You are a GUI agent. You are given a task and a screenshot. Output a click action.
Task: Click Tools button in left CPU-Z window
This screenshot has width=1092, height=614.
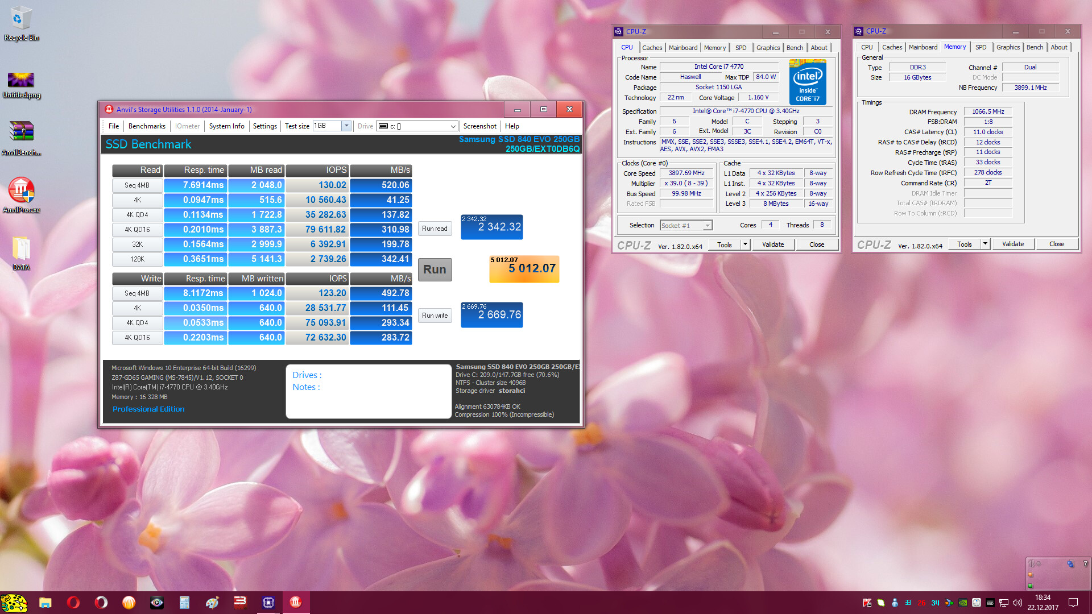725,244
